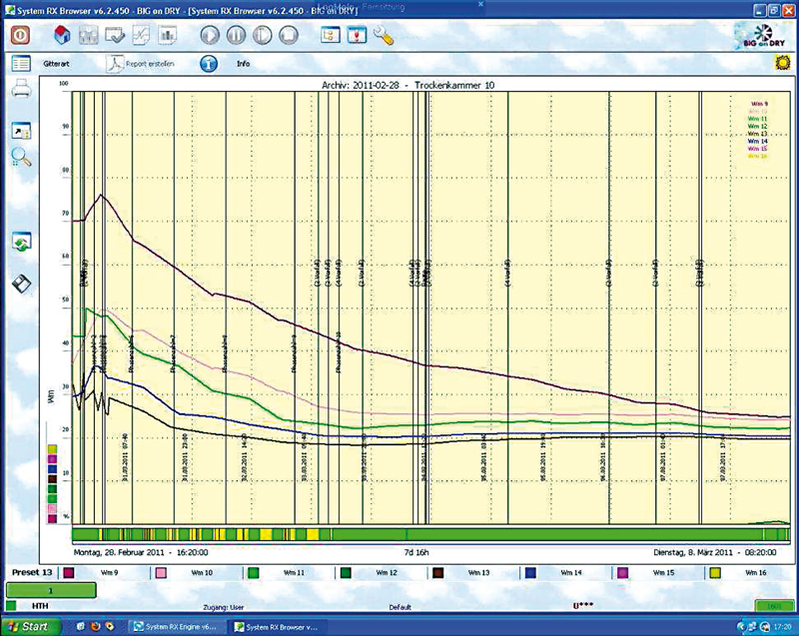This screenshot has width=799, height=636.
Task: Click the taskbar clock 17:20
Action: pos(782,627)
